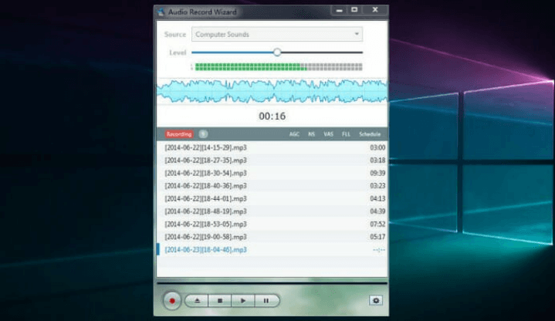The height and width of the screenshot is (321, 555).
Task: Select [2014-06-22][14-15-29].mp3 recording
Action: 272,147
